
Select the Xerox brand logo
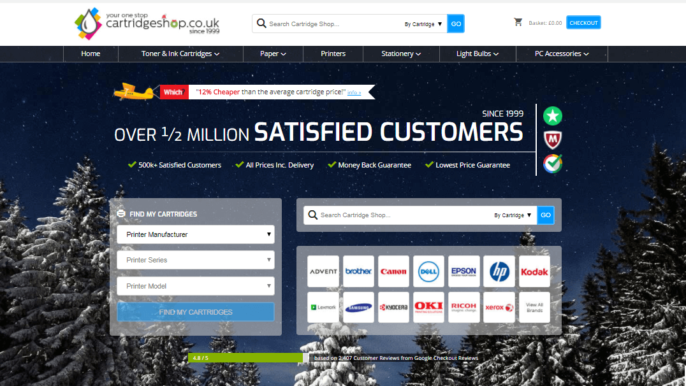coord(499,307)
